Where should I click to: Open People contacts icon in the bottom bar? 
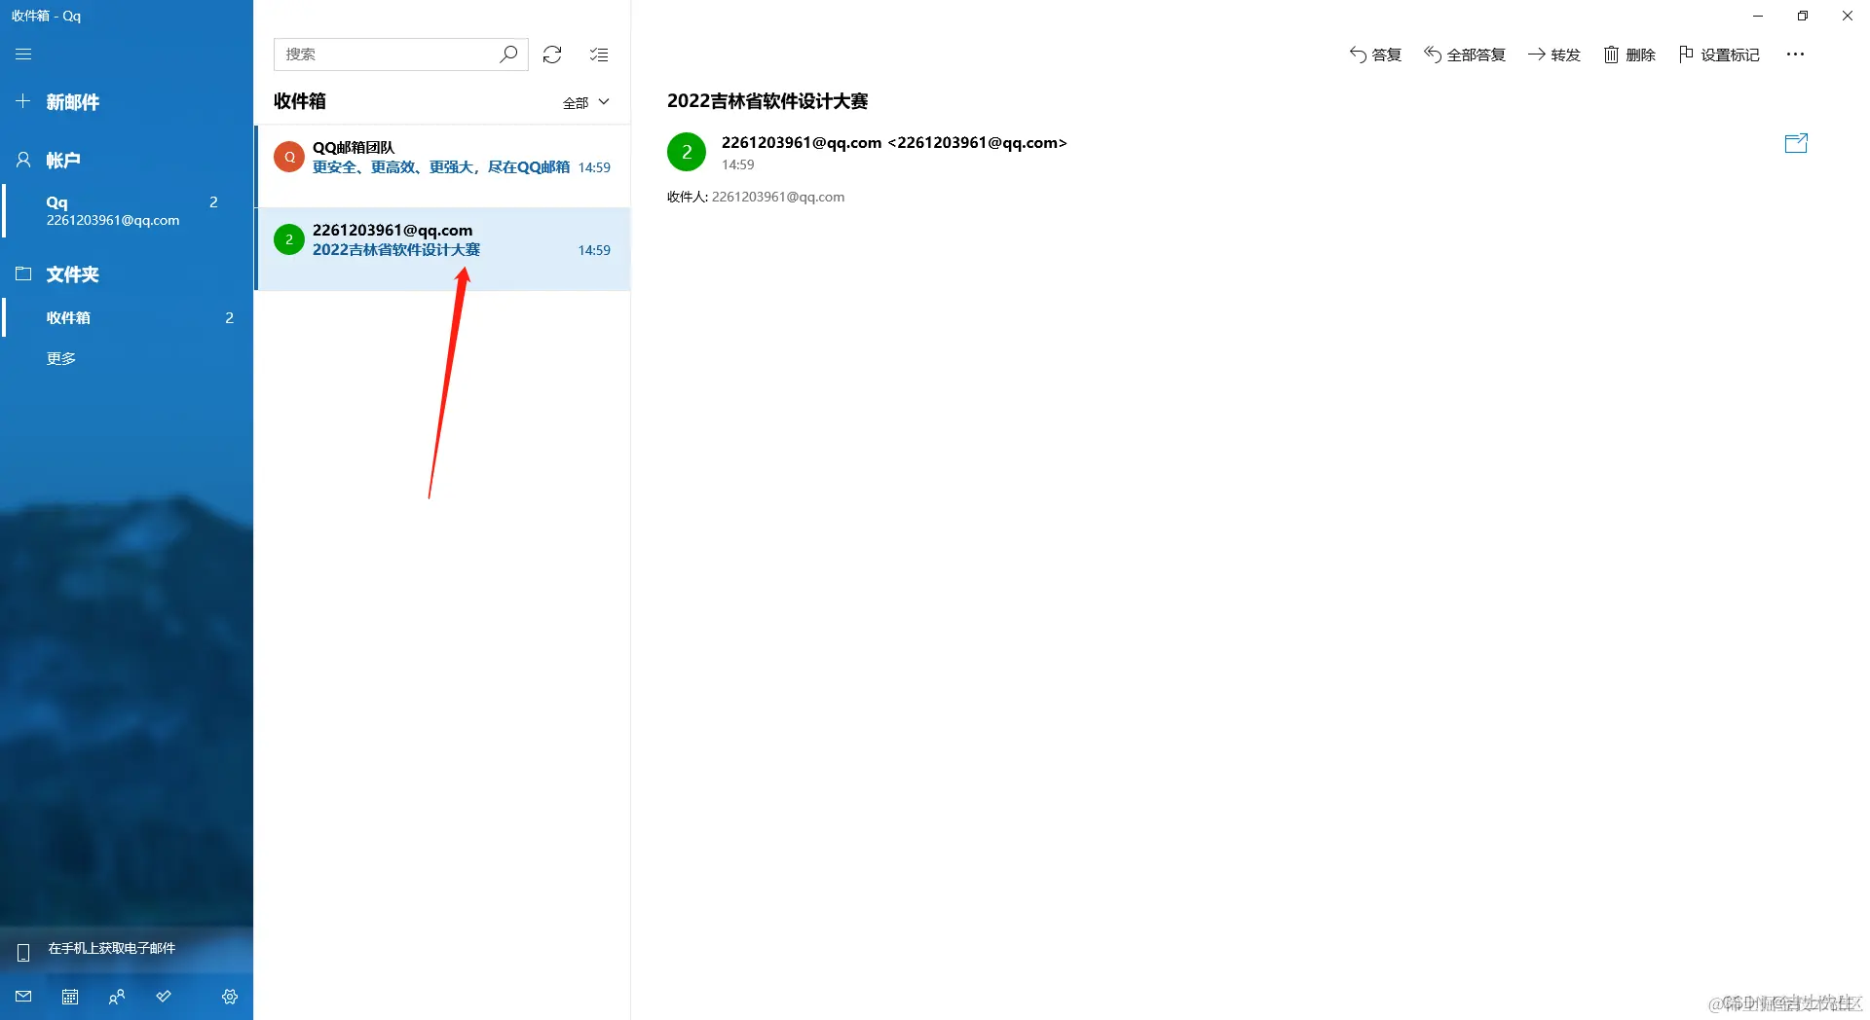(117, 997)
